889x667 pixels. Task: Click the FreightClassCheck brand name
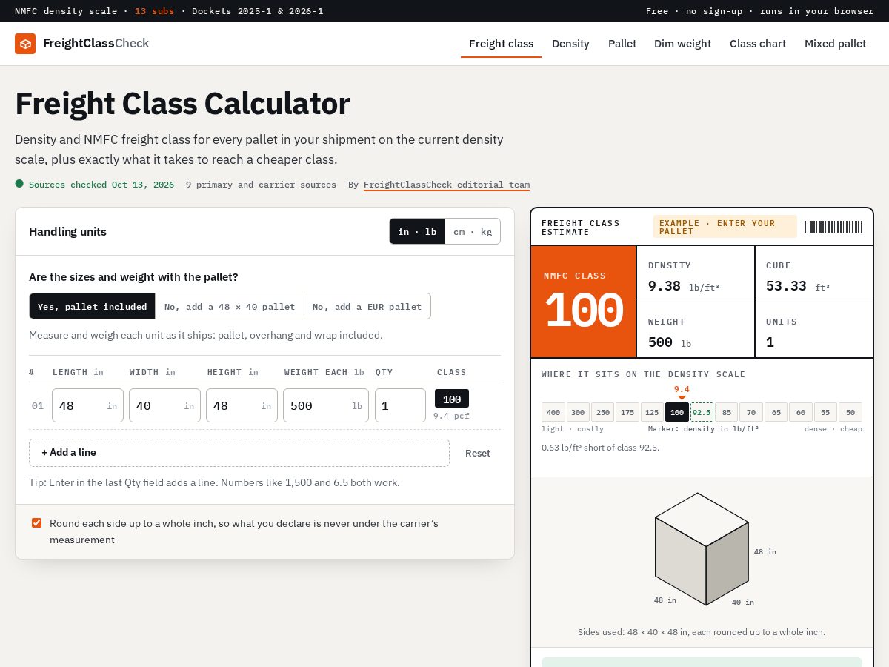pyautogui.click(x=96, y=44)
